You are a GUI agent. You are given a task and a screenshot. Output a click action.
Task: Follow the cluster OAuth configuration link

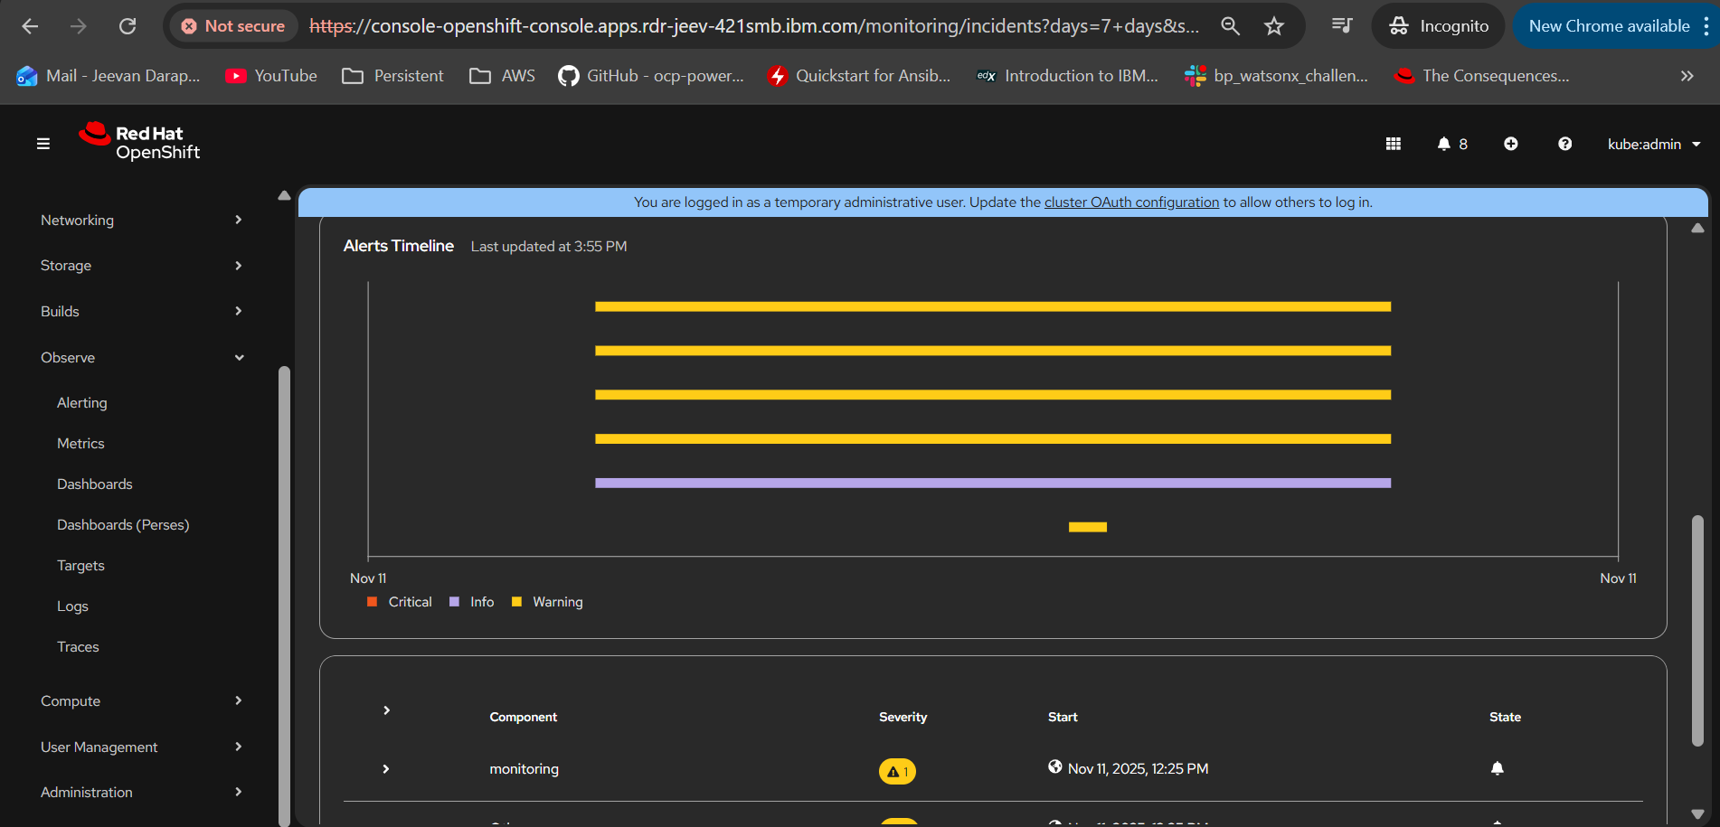click(x=1131, y=202)
